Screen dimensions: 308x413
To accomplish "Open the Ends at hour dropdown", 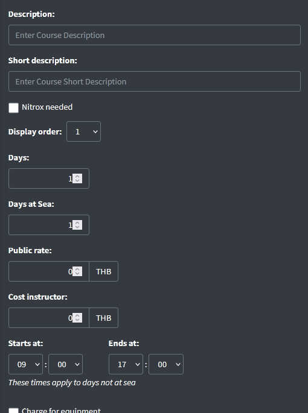I will click(126, 364).
